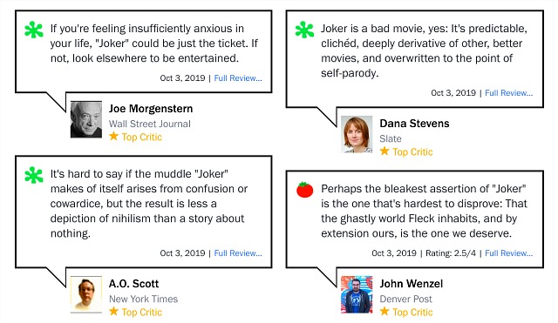Open Full Review link for John Wenzel's review
Viewport: 558px width, 323px height.
(509, 253)
